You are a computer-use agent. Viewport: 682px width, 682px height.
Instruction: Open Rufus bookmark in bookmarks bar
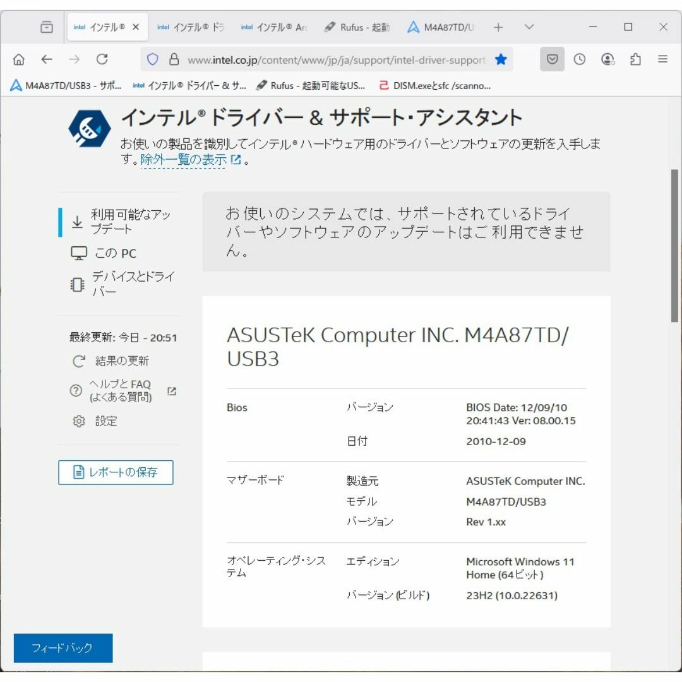[311, 86]
